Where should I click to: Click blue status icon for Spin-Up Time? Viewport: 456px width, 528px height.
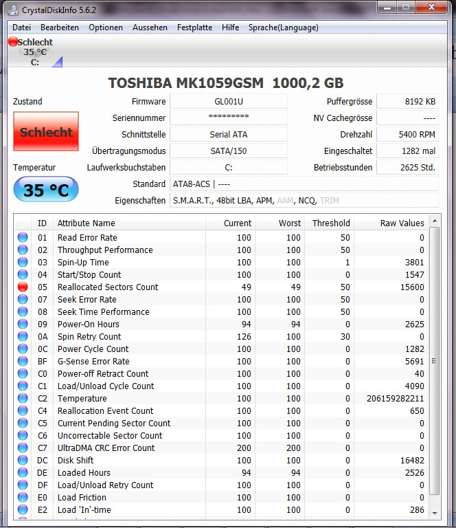[23, 263]
